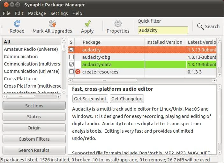This screenshot has height=163, width=224.
Task: Show packages by Status
Action: [x=34, y=116]
